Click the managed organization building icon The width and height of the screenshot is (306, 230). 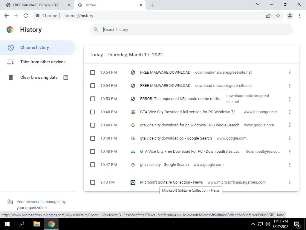[10, 202]
